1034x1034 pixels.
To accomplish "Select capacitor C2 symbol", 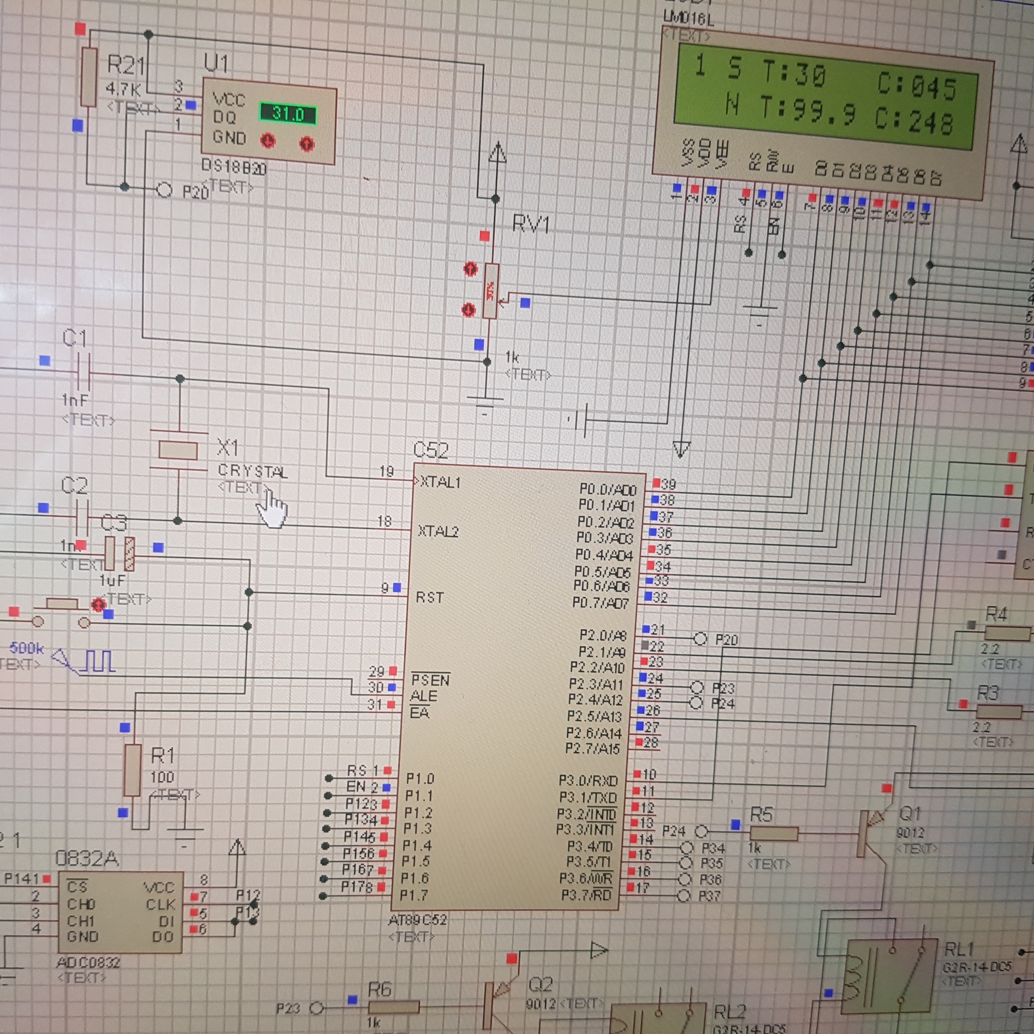I will click(82, 518).
